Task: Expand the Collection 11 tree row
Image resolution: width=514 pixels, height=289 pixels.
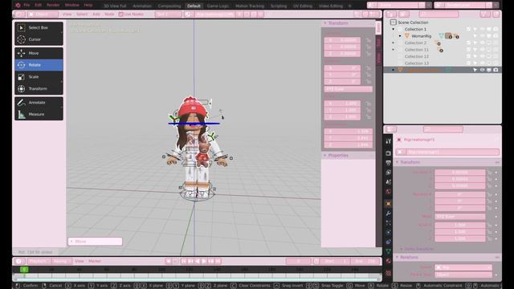Action: pos(394,50)
